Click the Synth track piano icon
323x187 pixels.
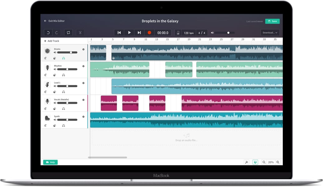click(47, 118)
